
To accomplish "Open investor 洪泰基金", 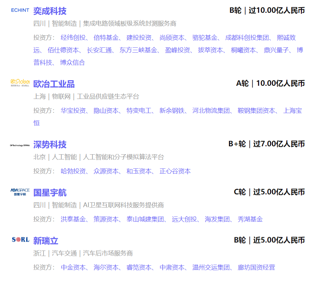I will pos(73,219).
